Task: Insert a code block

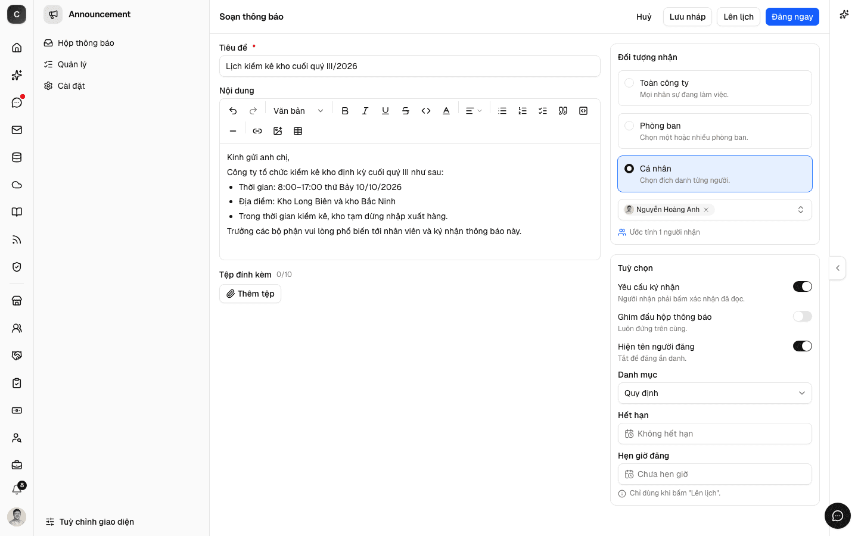Action: tap(583, 111)
